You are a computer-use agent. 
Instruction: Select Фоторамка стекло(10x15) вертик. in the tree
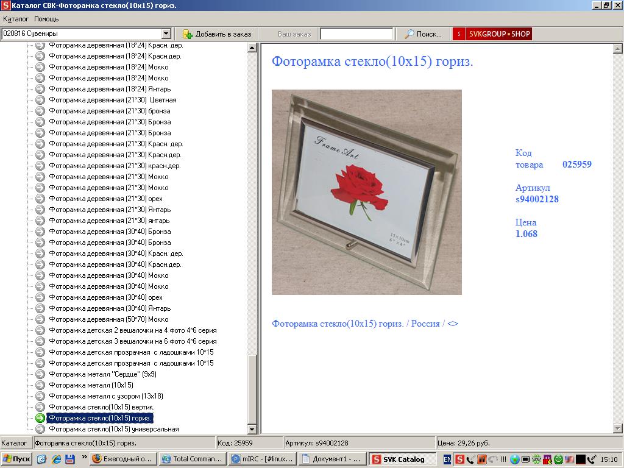pos(102,406)
